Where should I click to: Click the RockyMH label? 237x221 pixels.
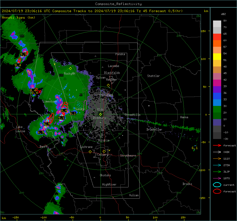click(70, 74)
